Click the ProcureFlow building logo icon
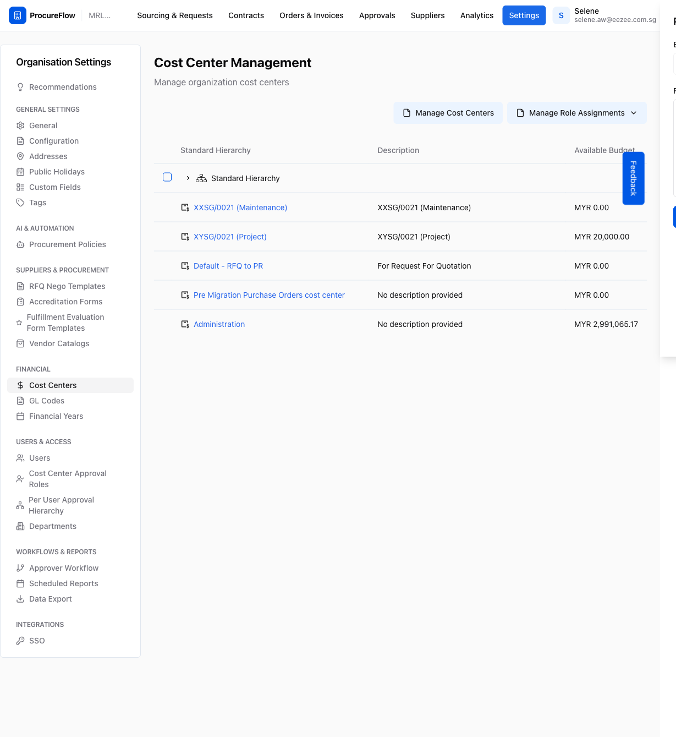The image size is (676, 737). coord(18,15)
